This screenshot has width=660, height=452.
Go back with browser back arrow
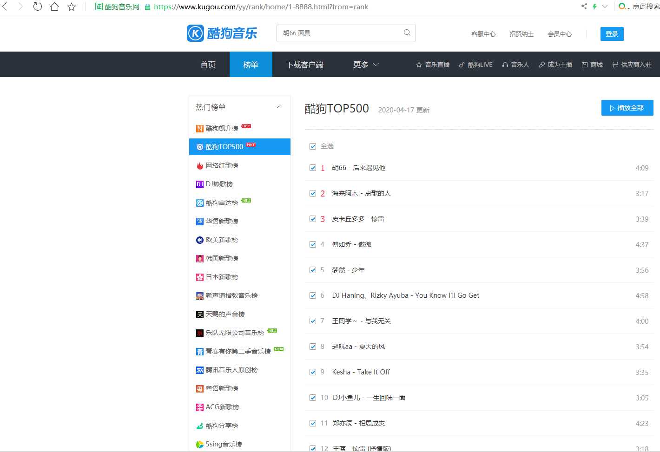5,7
